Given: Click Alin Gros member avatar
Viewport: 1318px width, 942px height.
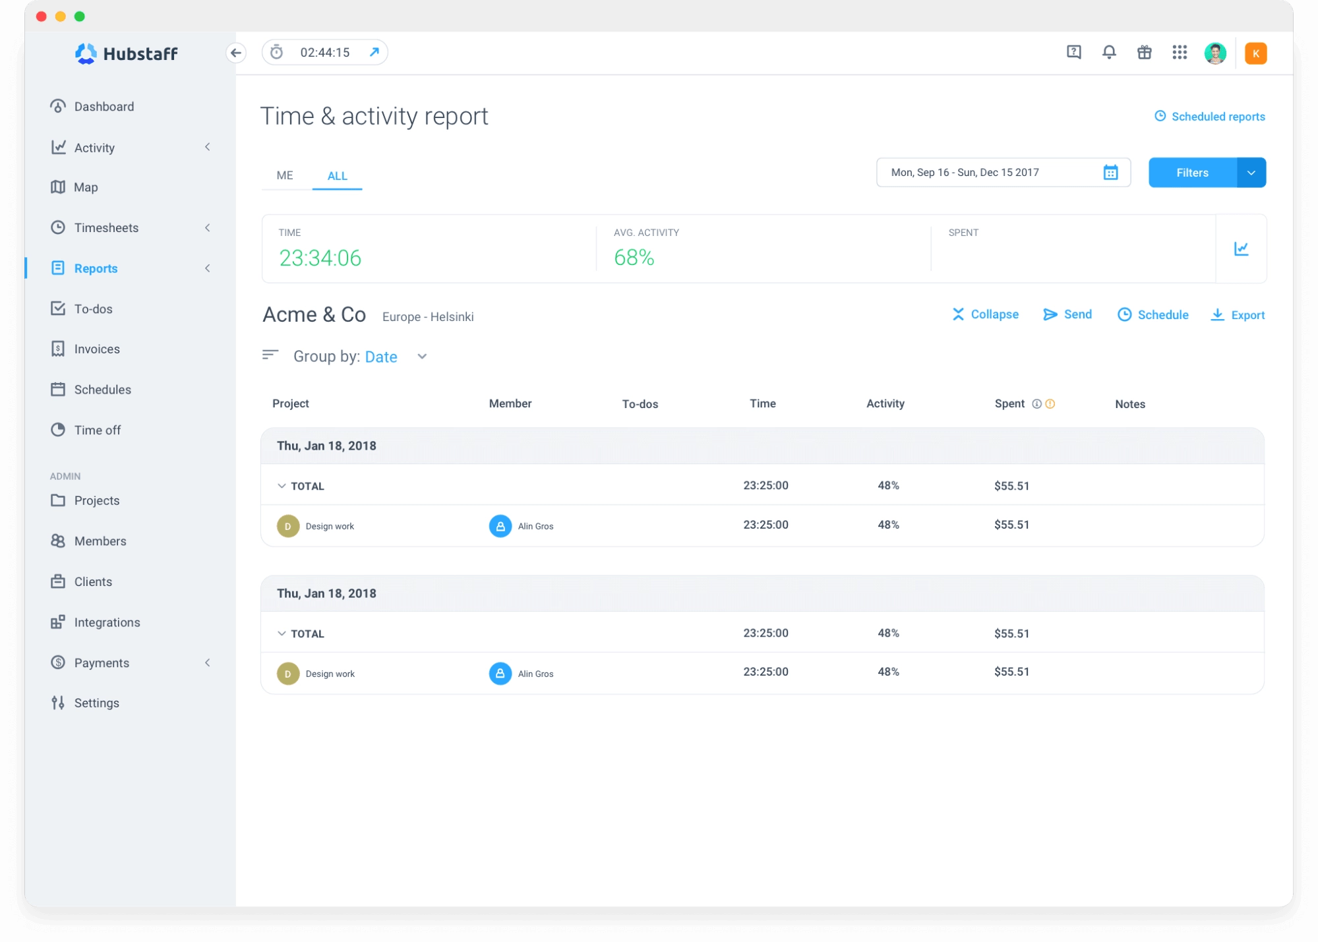Looking at the screenshot, I should (499, 526).
